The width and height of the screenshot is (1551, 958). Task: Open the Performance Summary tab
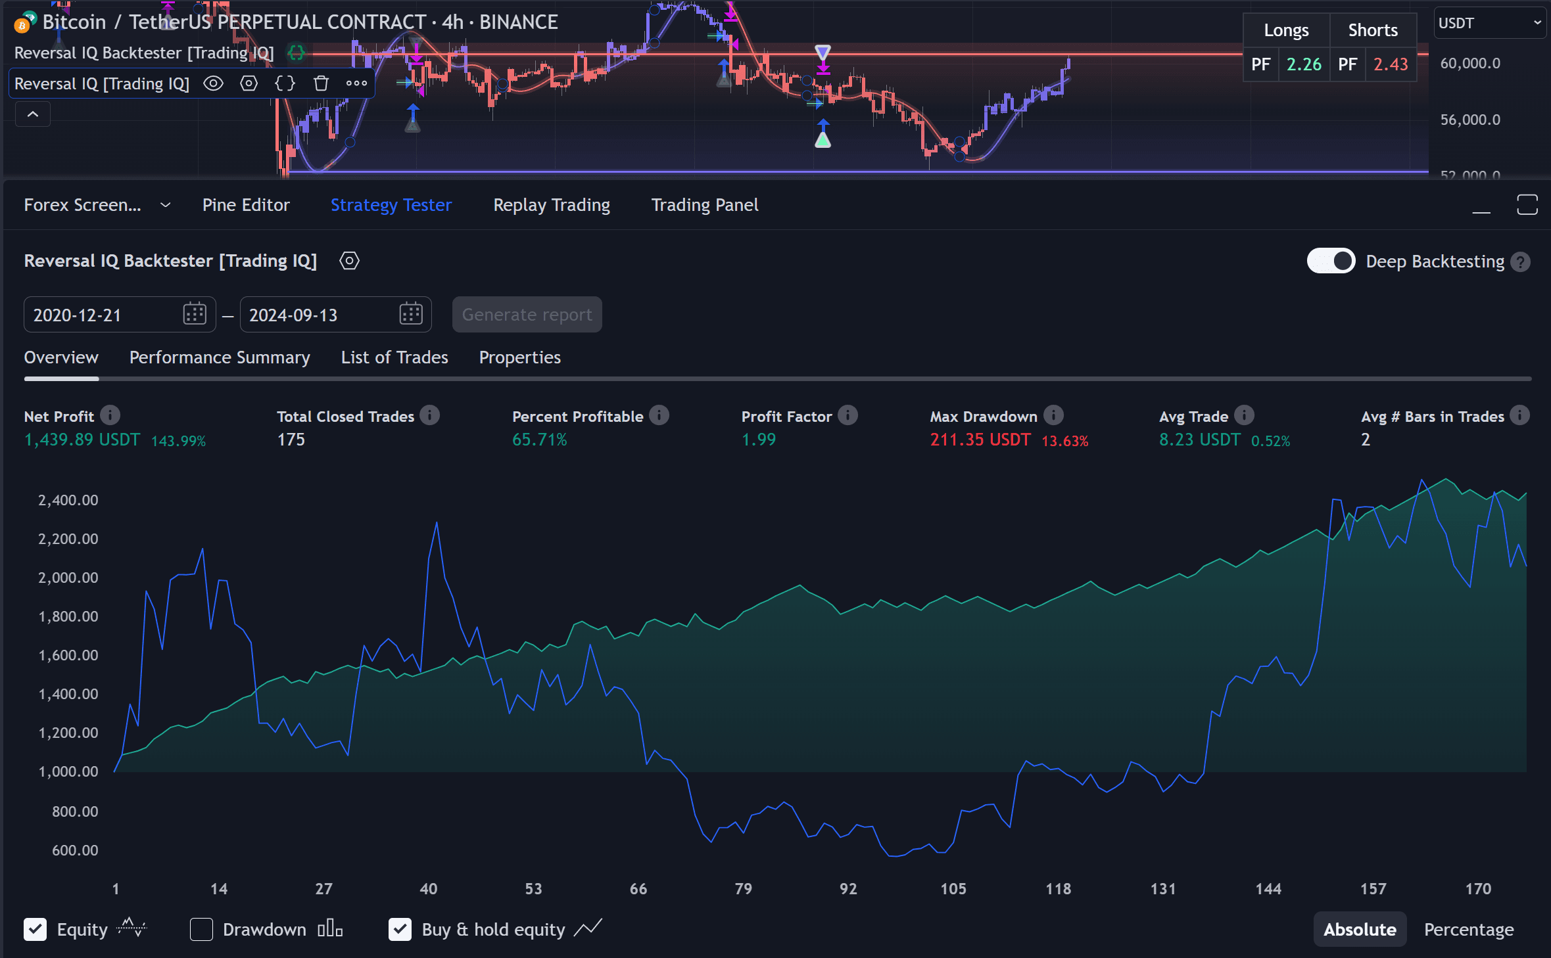[220, 357]
